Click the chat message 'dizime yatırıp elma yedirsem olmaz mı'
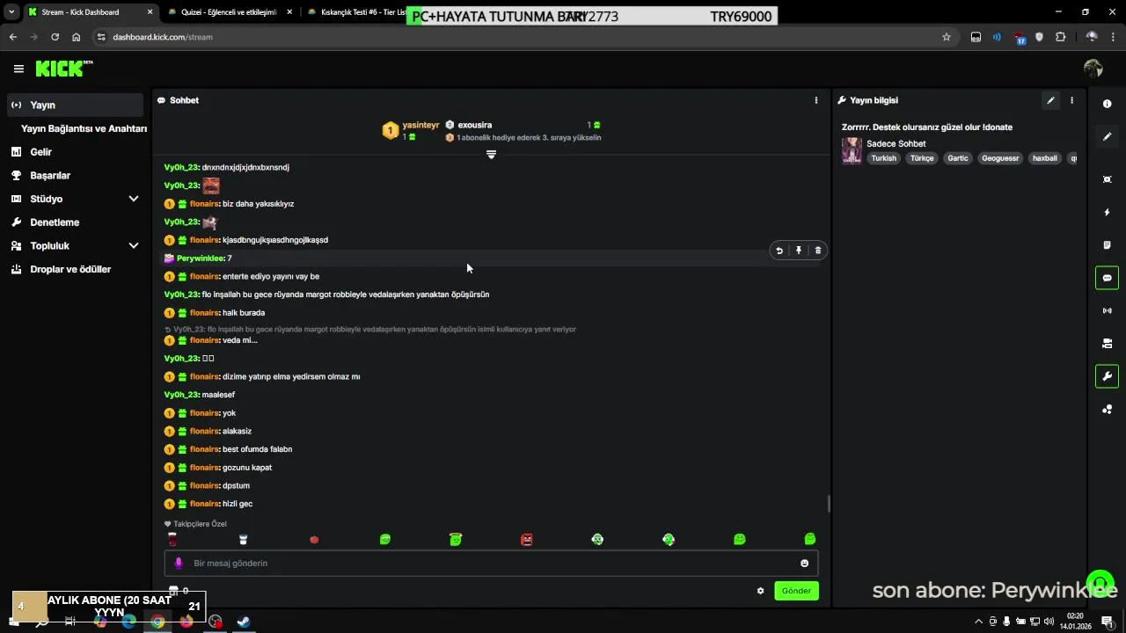Screen dimensions: 1126x633 pos(291,376)
